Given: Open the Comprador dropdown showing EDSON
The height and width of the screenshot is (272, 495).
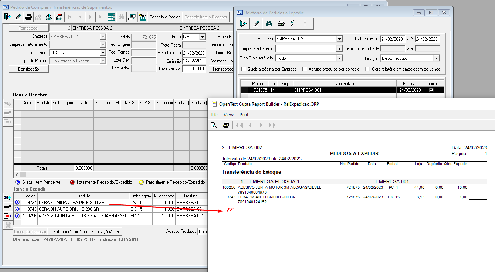Looking at the screenshot, I should coord(103,53).
